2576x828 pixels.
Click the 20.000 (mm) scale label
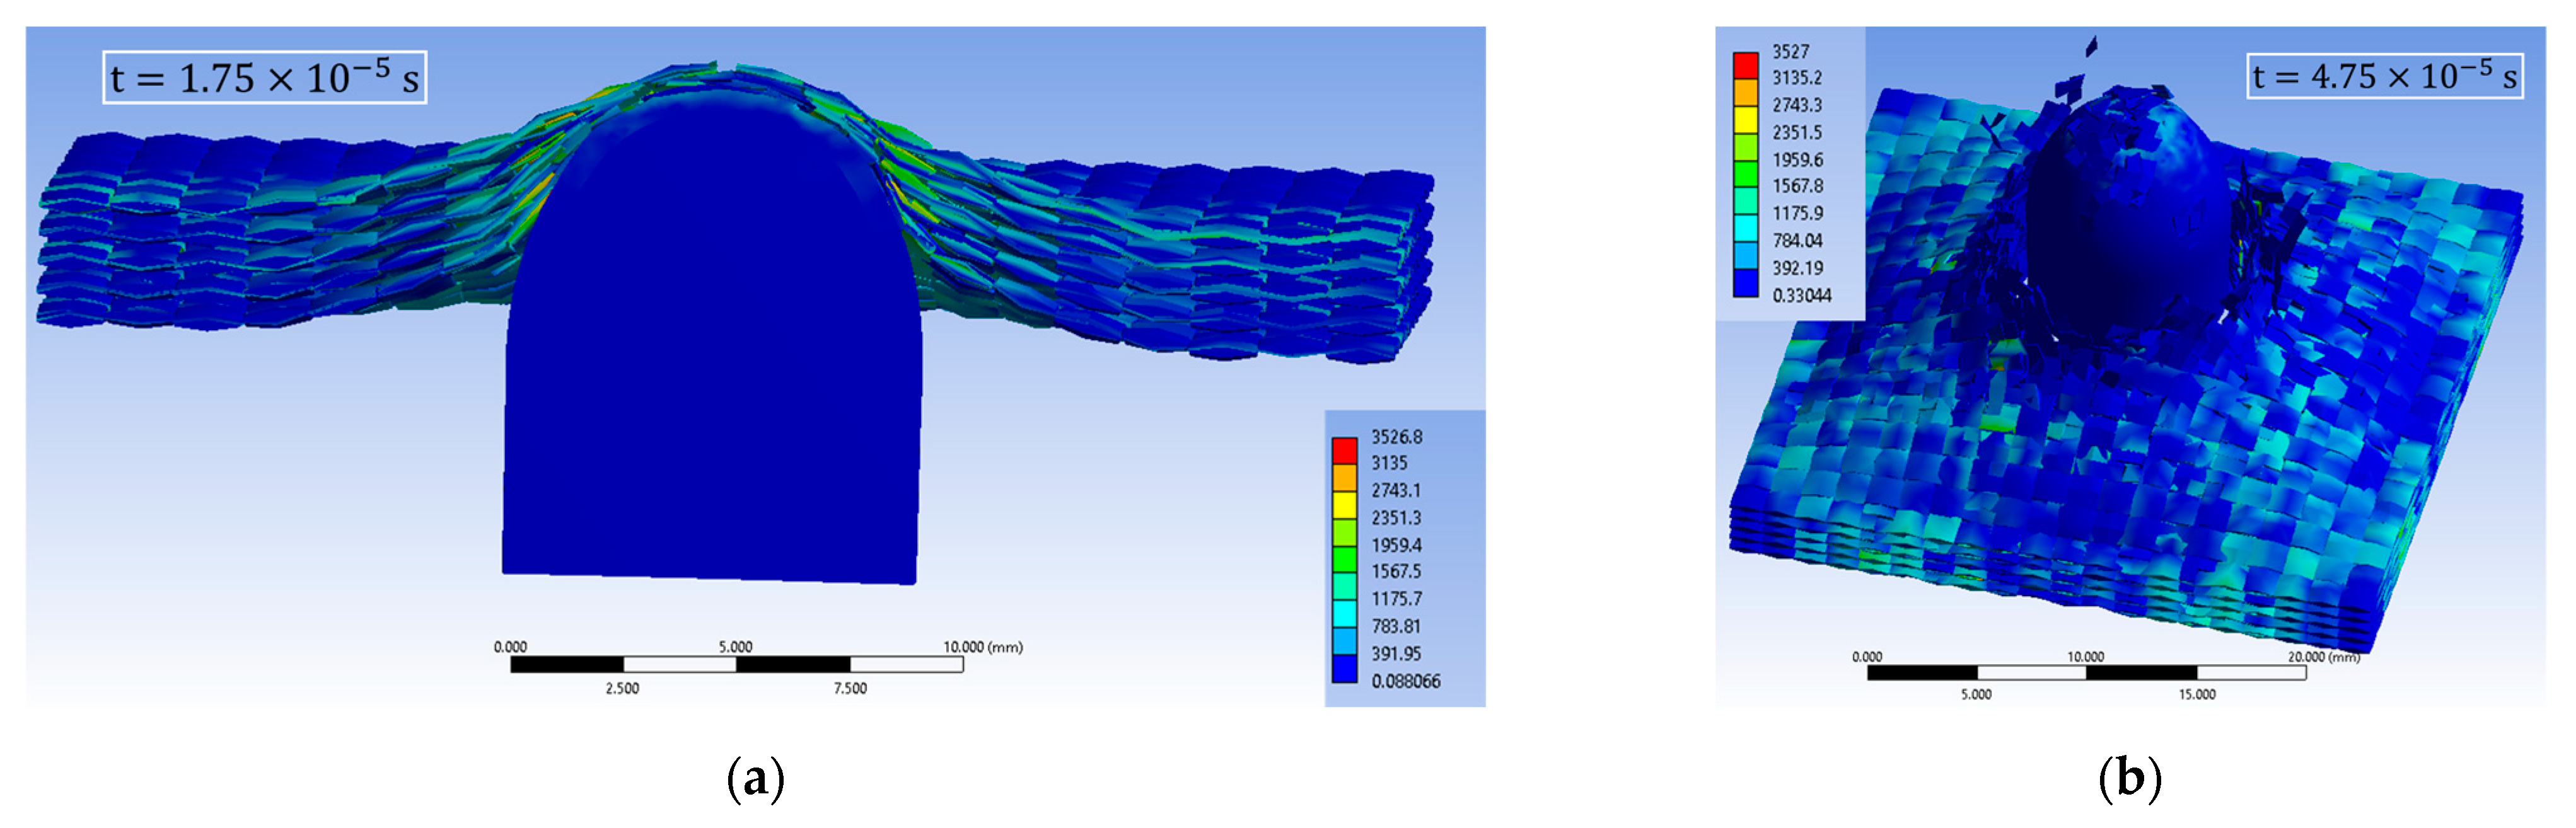(x=2323, y=657)
